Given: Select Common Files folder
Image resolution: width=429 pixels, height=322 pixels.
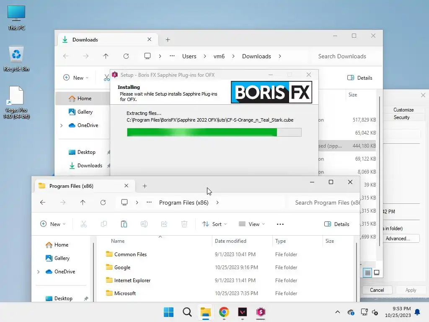Looking at the screenshot, I should [130, 254].
